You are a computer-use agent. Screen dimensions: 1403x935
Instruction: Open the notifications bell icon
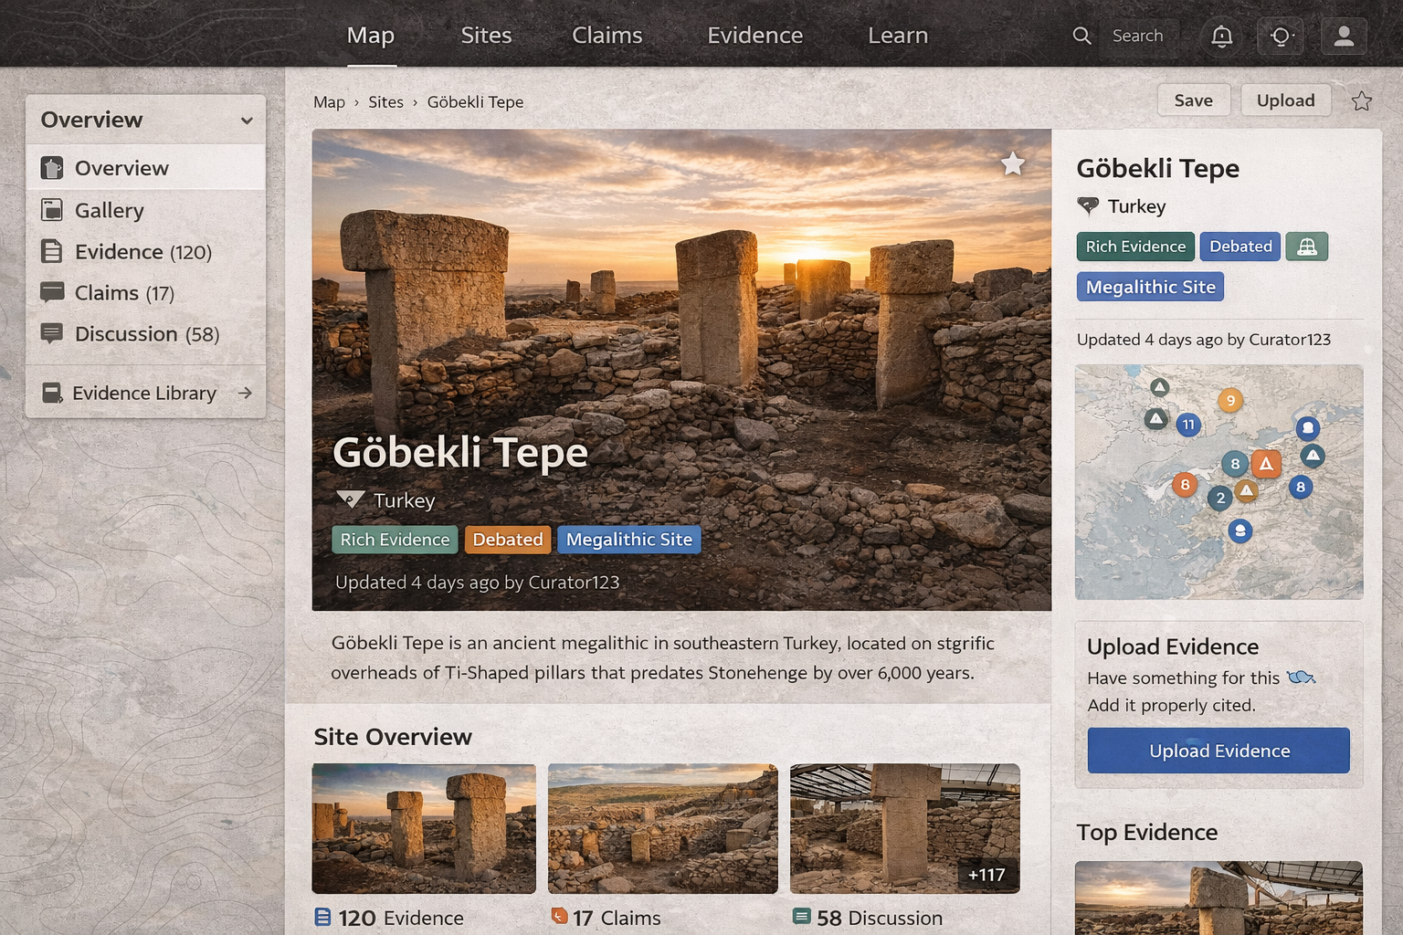[1221, 37]
